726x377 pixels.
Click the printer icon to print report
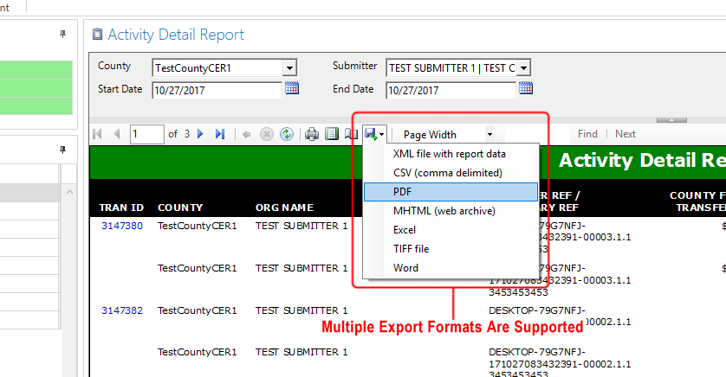click(312, 134)
